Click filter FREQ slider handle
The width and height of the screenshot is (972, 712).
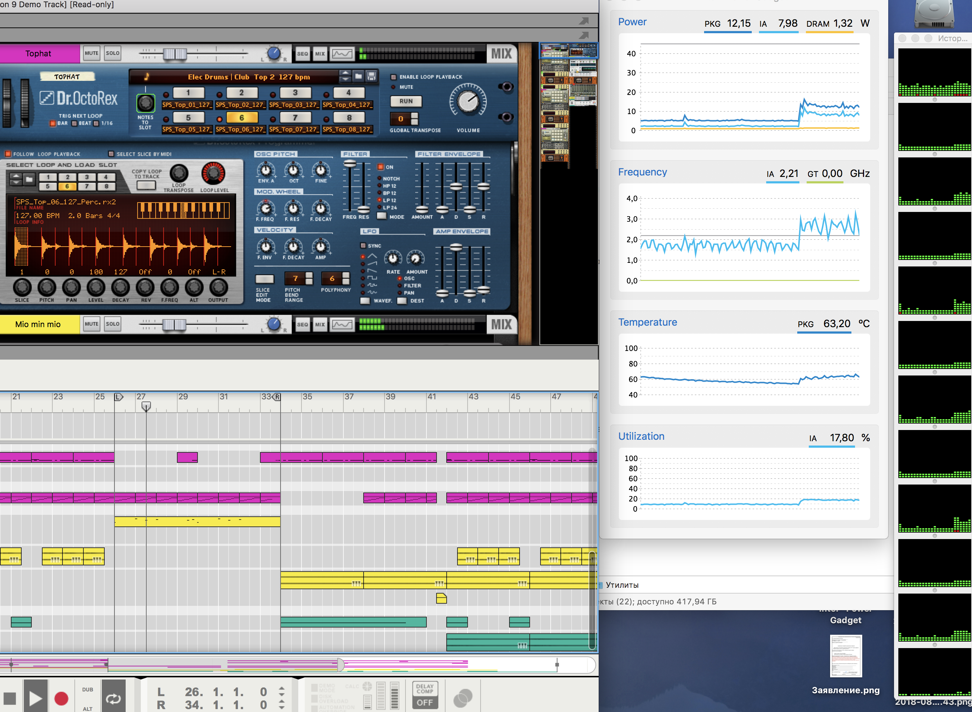[x=350, y=164]
